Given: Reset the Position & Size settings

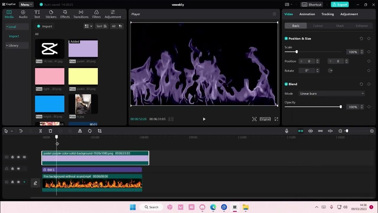Looking at the screenshot, I should tap(361, 38).
